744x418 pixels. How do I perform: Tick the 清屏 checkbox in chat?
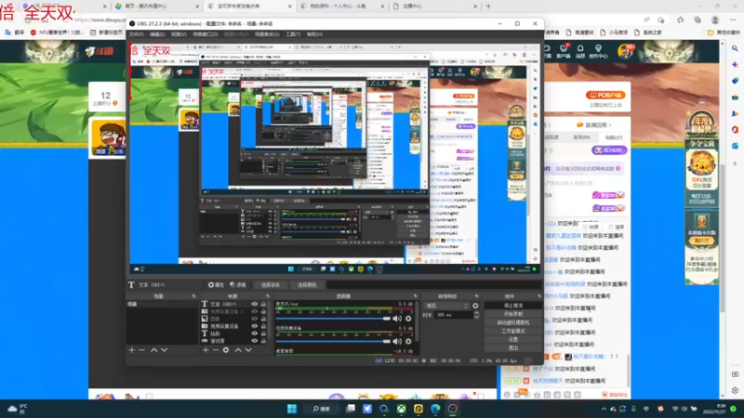pyautogui.click(x=610, y=227)
